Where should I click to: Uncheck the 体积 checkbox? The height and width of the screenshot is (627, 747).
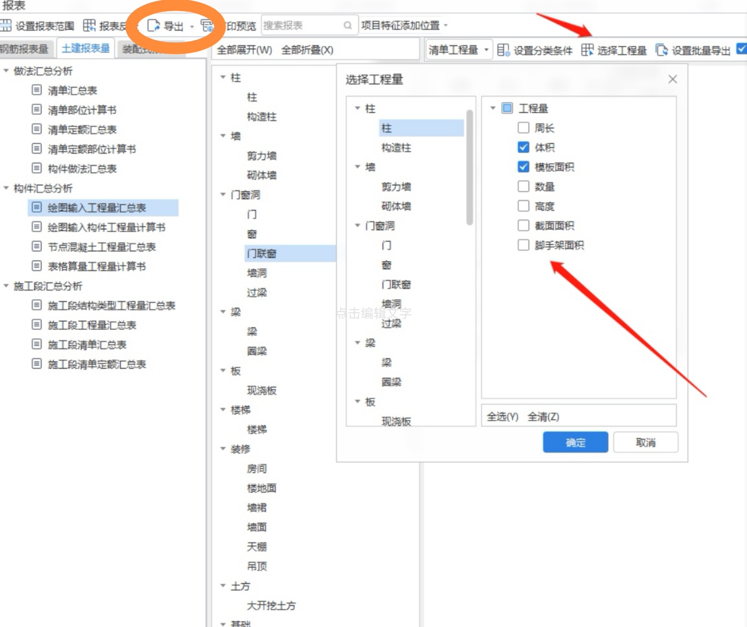[x=523, y=147]
